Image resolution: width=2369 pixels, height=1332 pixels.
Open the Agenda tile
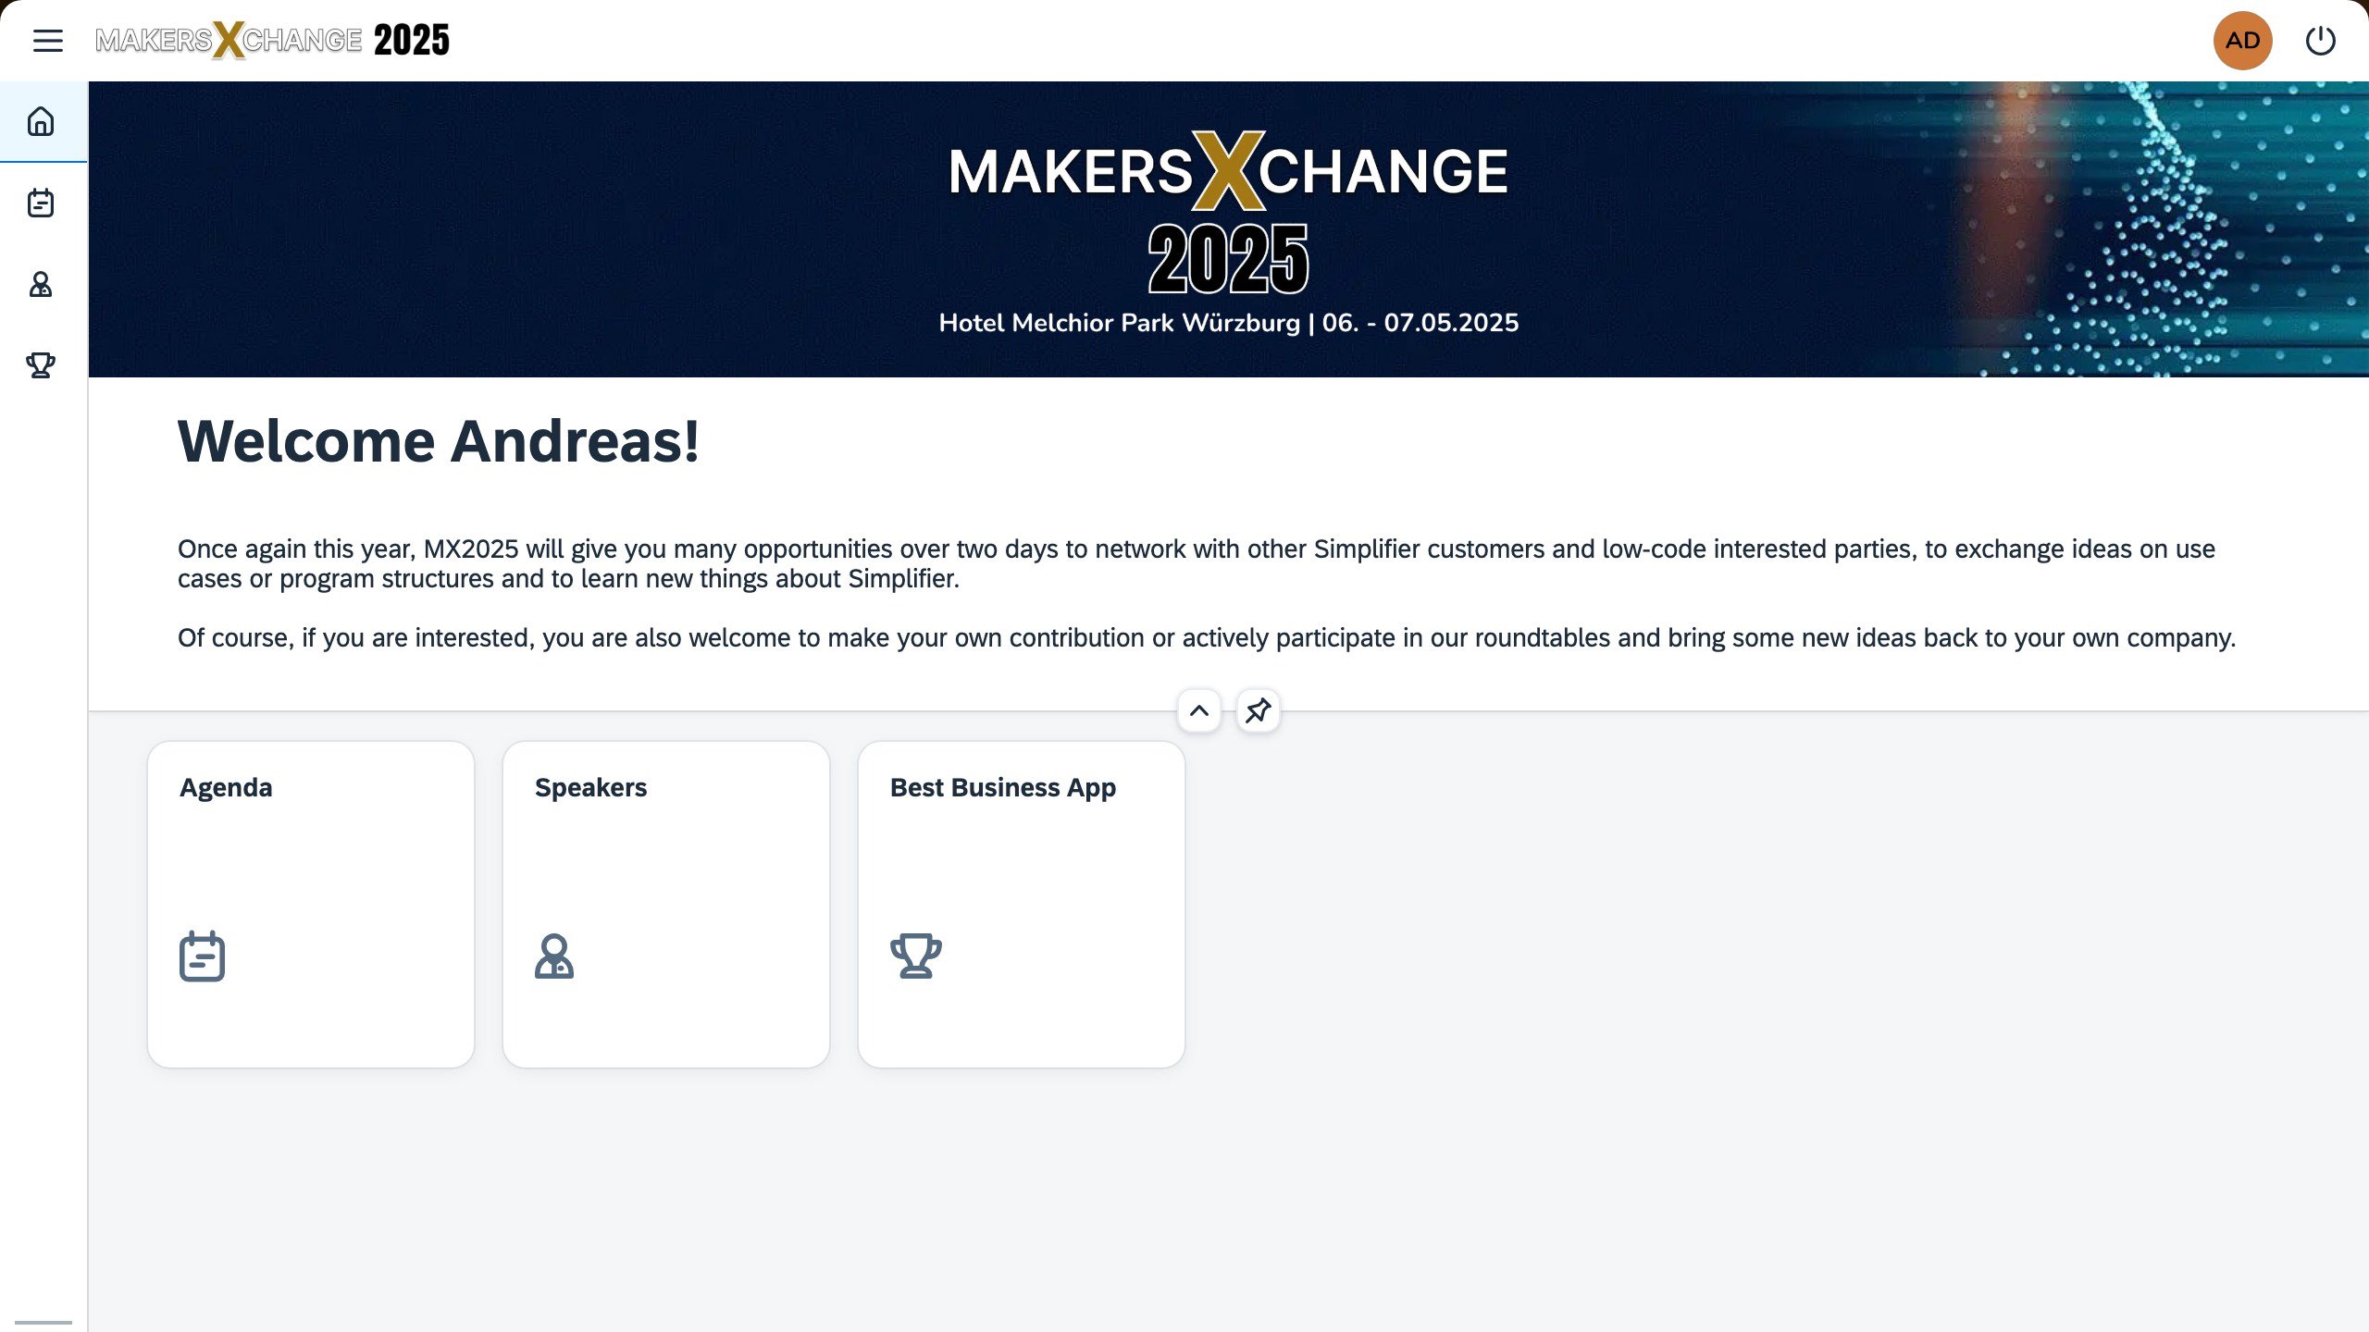pos(311,904)
